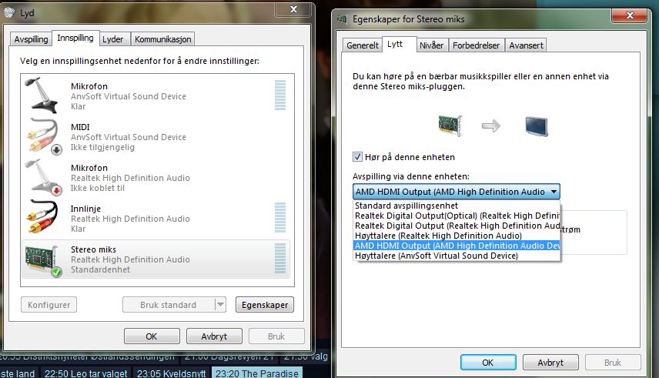This screenshot has width=659, height=378.
Task: Choose Høyttalere (AnvSoft Virtual Sound Device)
Action: [457, 256]
